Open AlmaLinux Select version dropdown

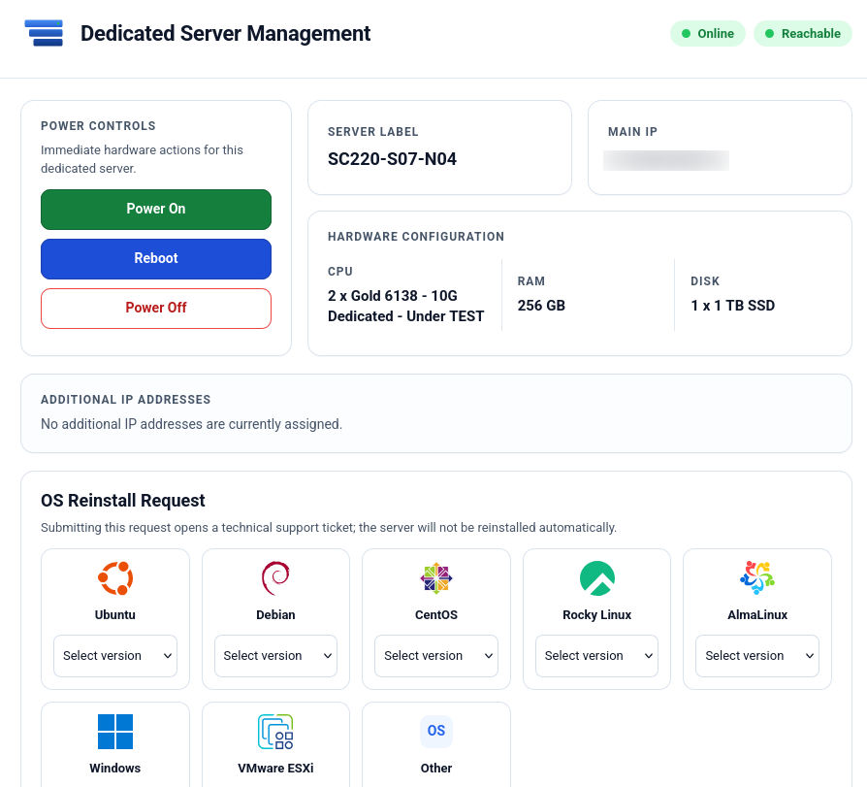point(757,656)
